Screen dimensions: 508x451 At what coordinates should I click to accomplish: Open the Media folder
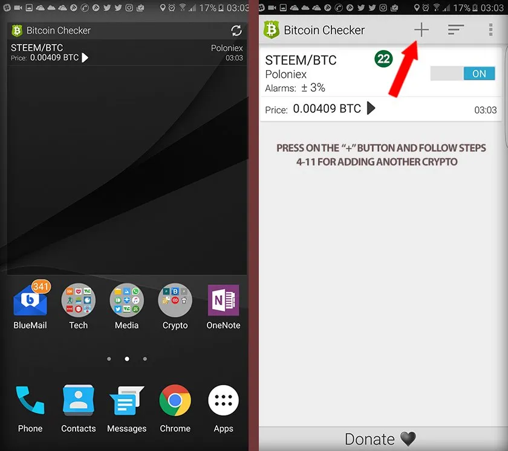(126, 306)
